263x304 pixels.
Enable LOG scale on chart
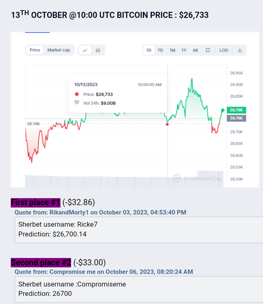point(224,50)
